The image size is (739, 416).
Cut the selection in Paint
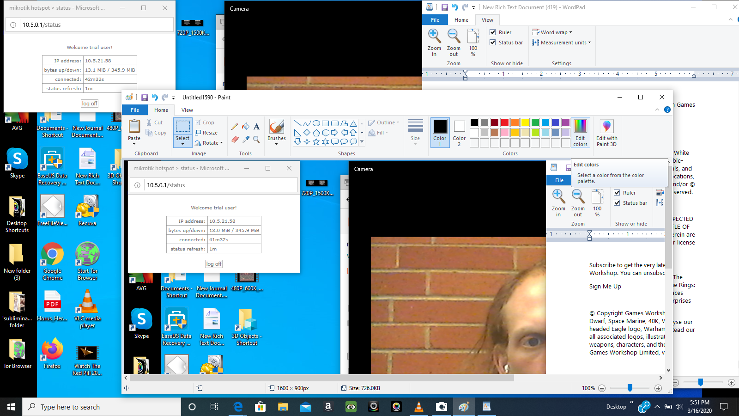[154, 122]
